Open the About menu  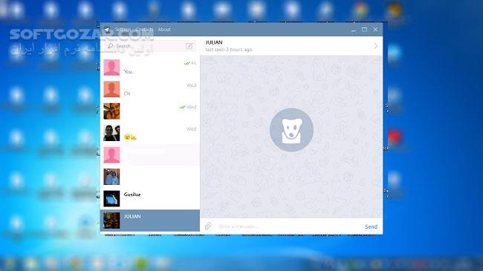[164, 30]
